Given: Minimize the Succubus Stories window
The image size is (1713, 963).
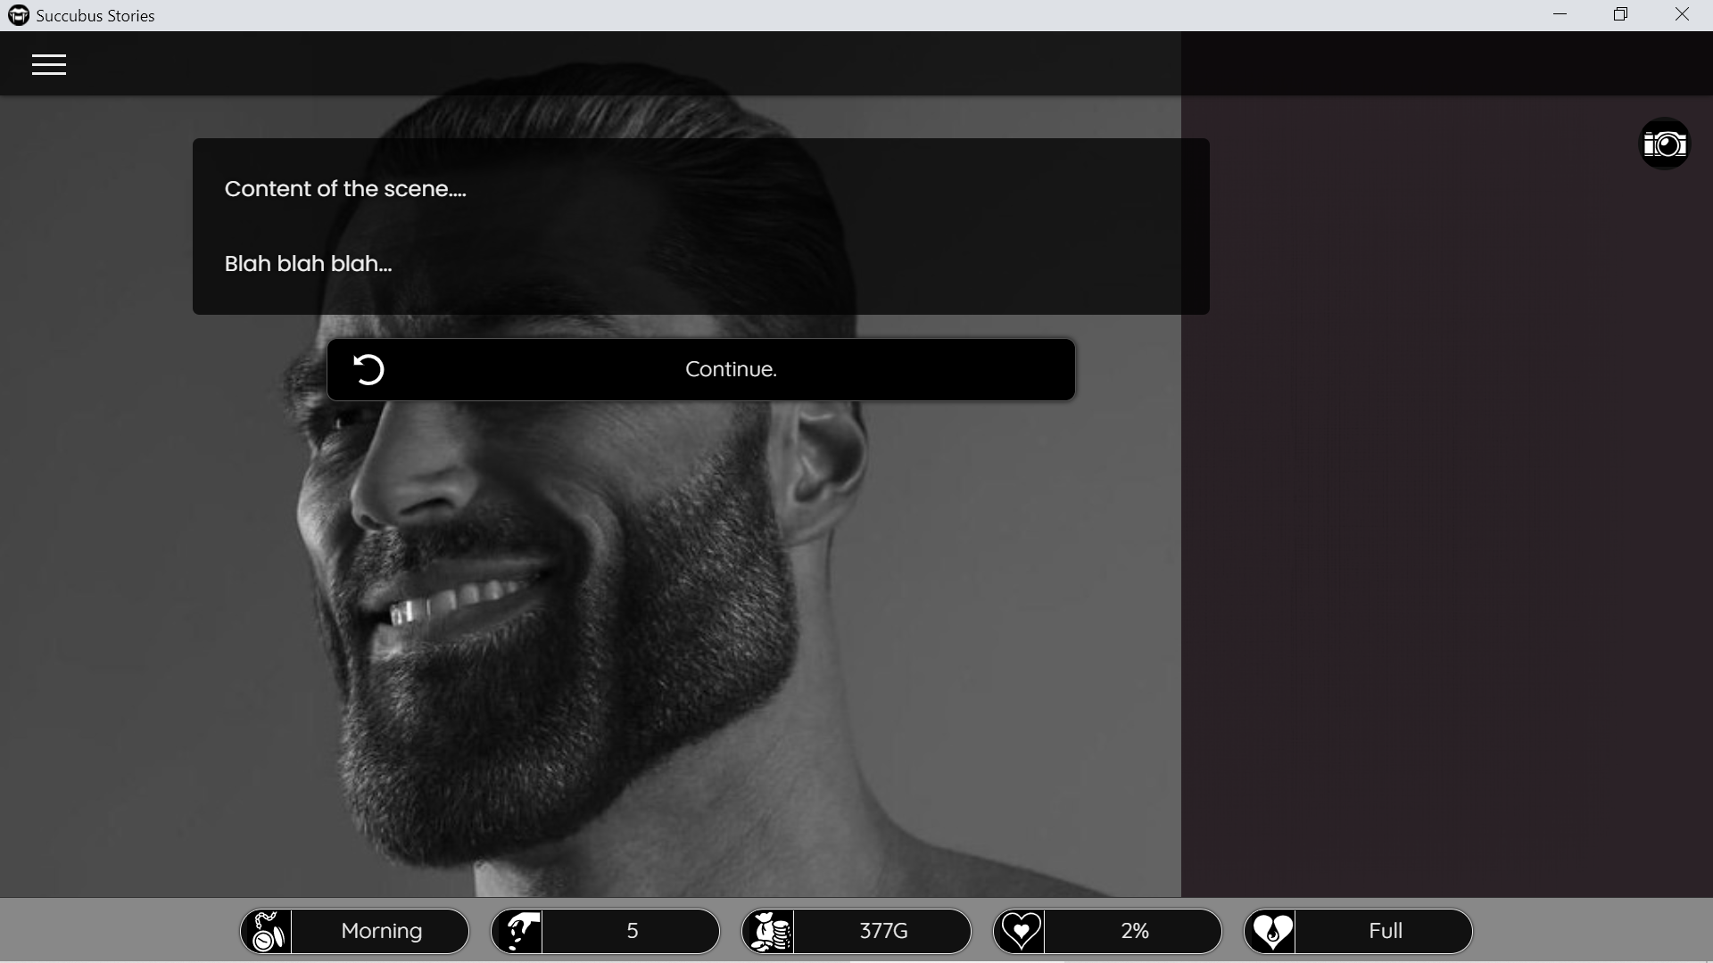Looking at the screenshot, I should tap(1560, 15).
